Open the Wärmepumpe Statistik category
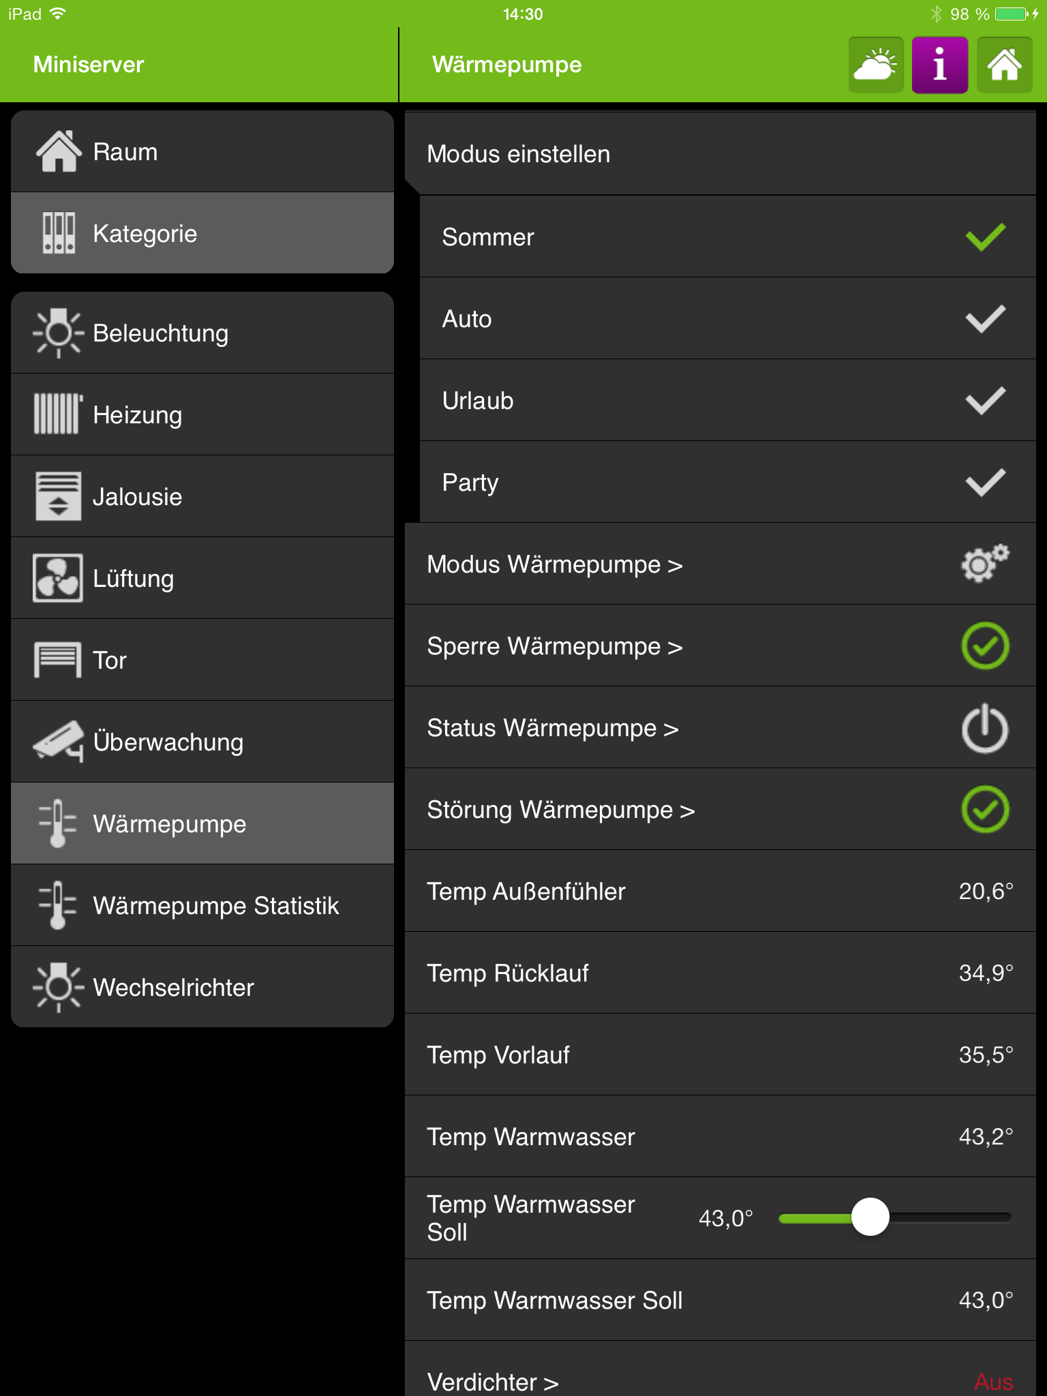Image resolution: width=1047 pixels, height=1396 pixels. point(202,906)
